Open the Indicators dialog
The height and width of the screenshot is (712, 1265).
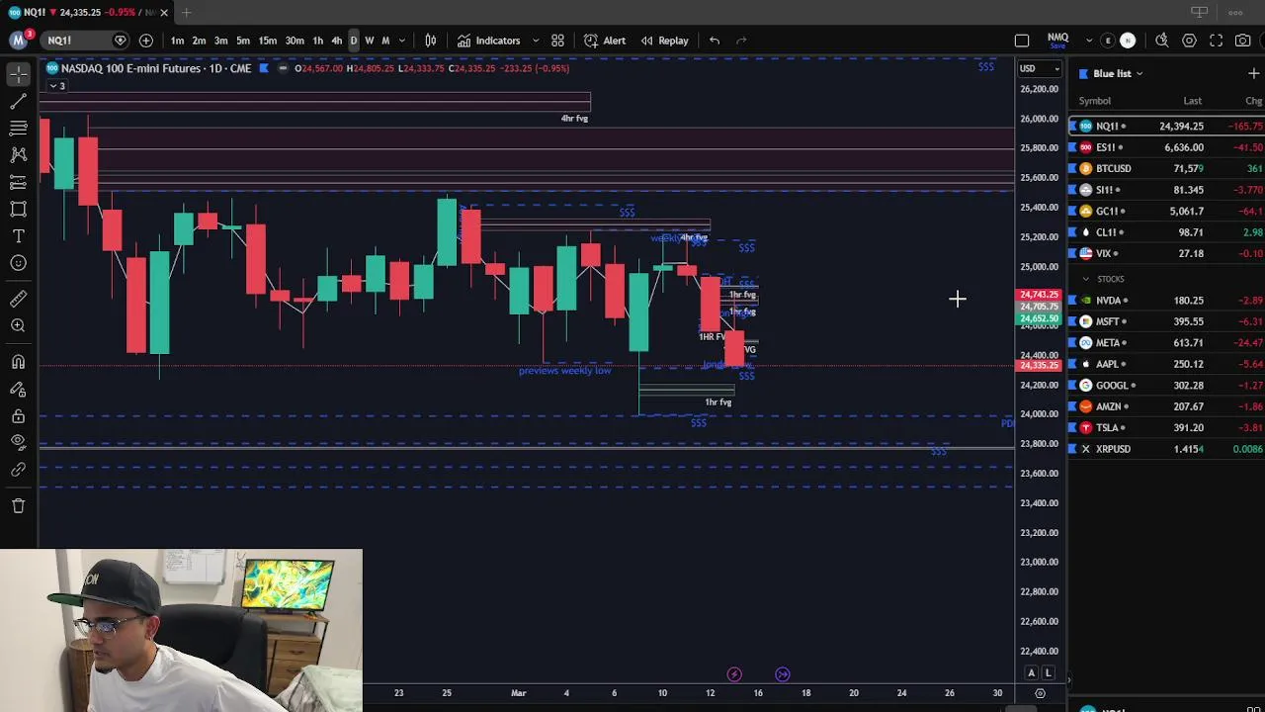coord(488,41)
